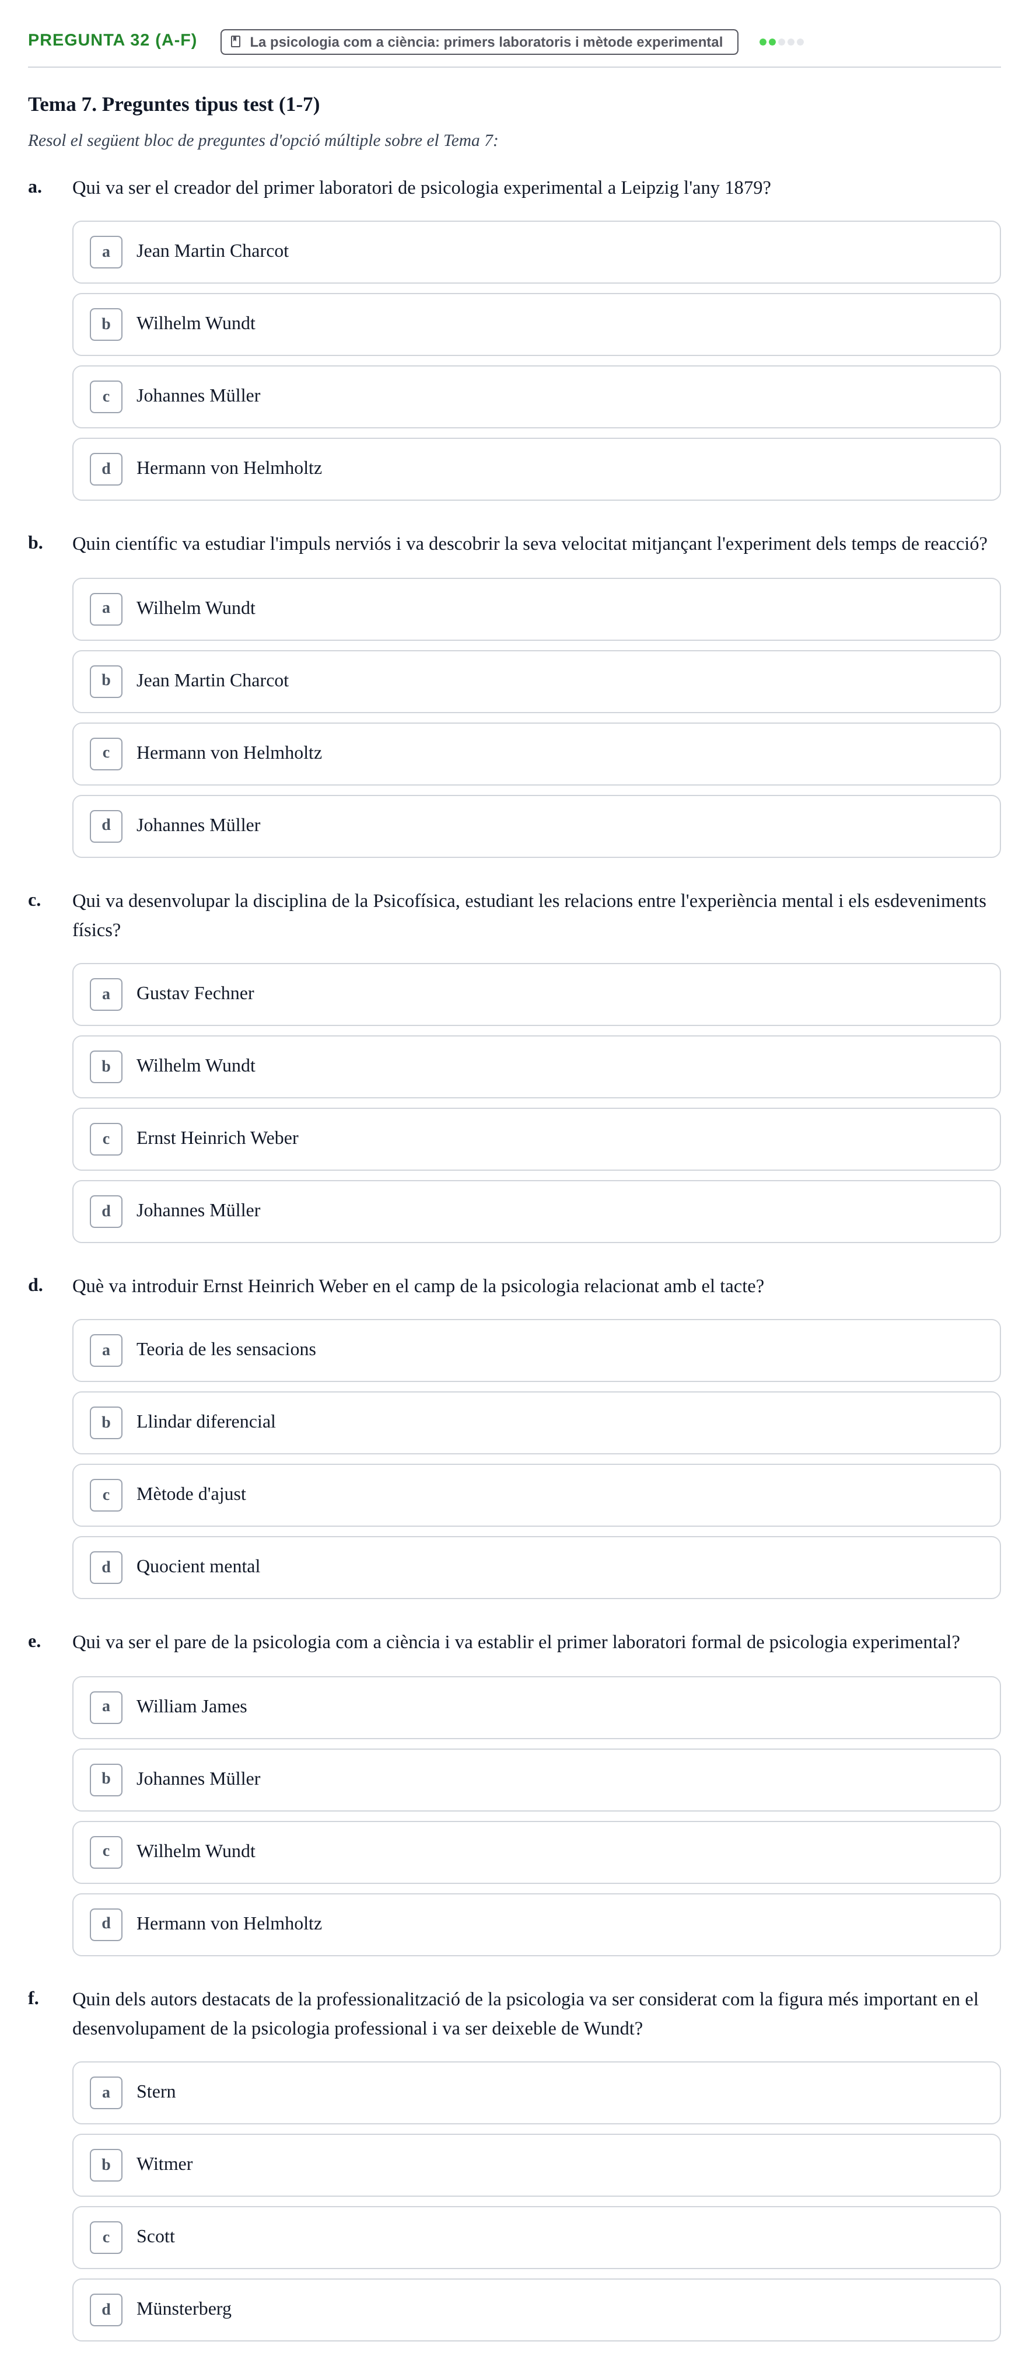Select Stern for question f
Screen dimensions: 1029x2380
coord(535,2093)
